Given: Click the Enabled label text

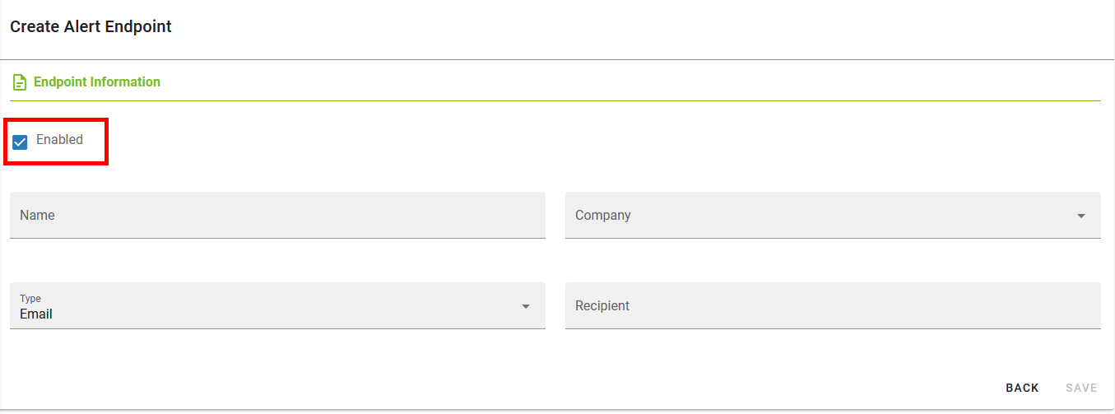Looking at the screenshot, I should pyautogui.click(x=59, y=140).
